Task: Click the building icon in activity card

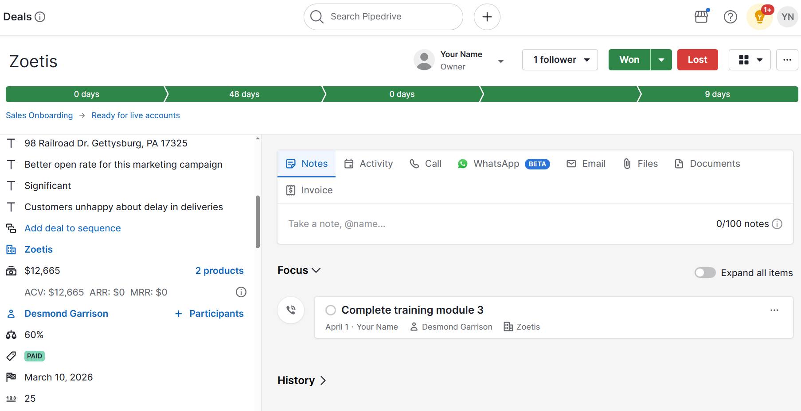Action: click(x=508, y=326)
